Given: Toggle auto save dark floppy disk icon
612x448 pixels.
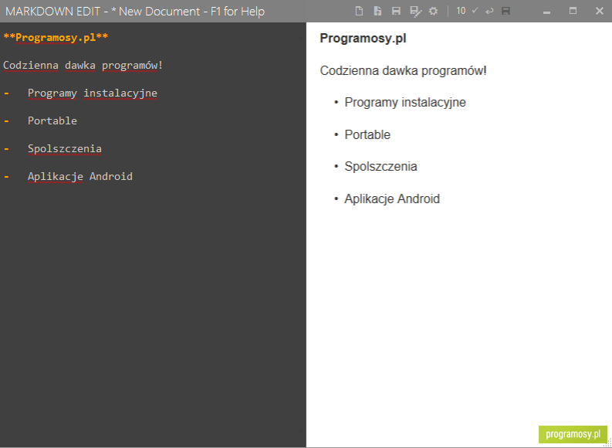Looking at the screenshot, I should tap(505, 11).
